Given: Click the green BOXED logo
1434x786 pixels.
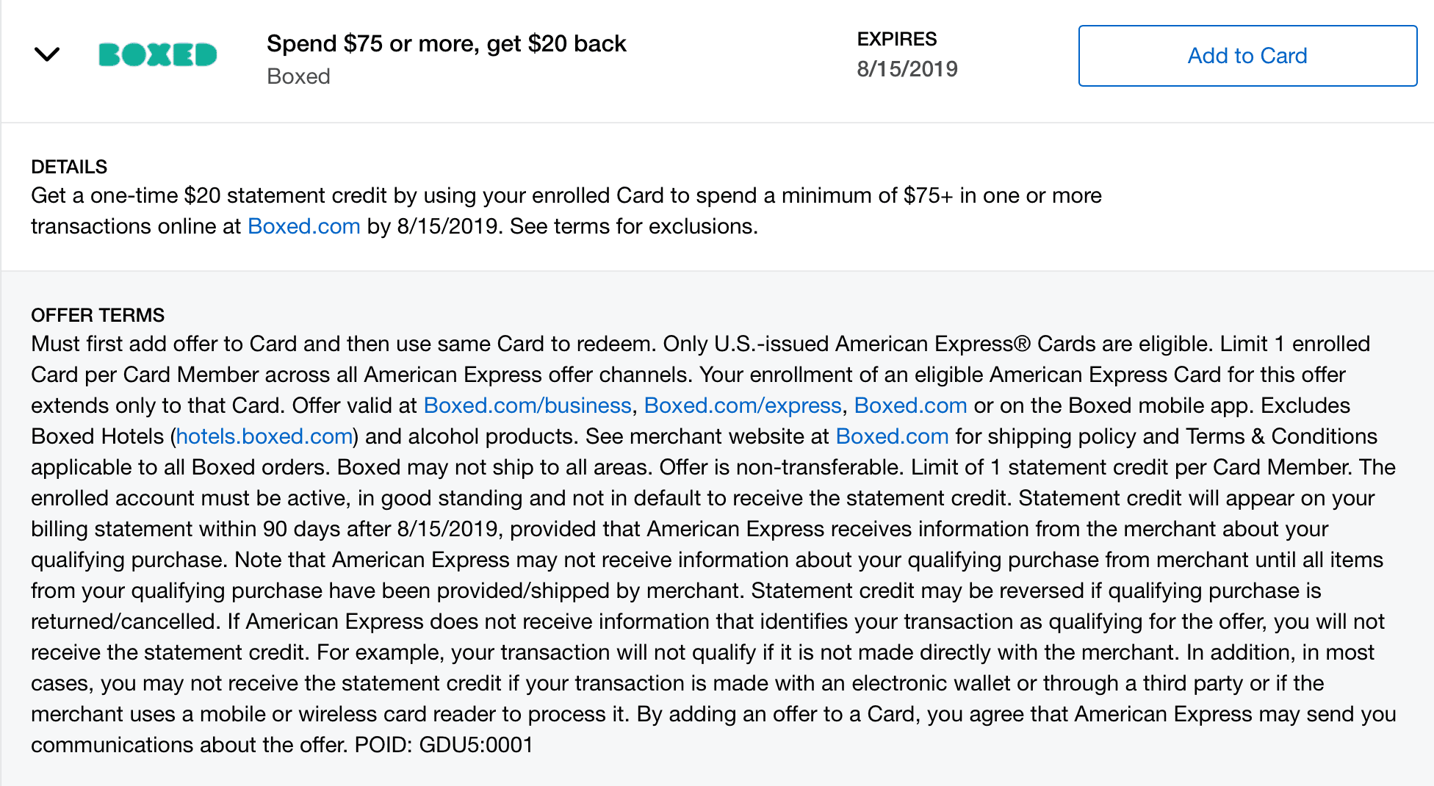Looking at the screenshot, I should pyautogui.click(x=157, y=54).
